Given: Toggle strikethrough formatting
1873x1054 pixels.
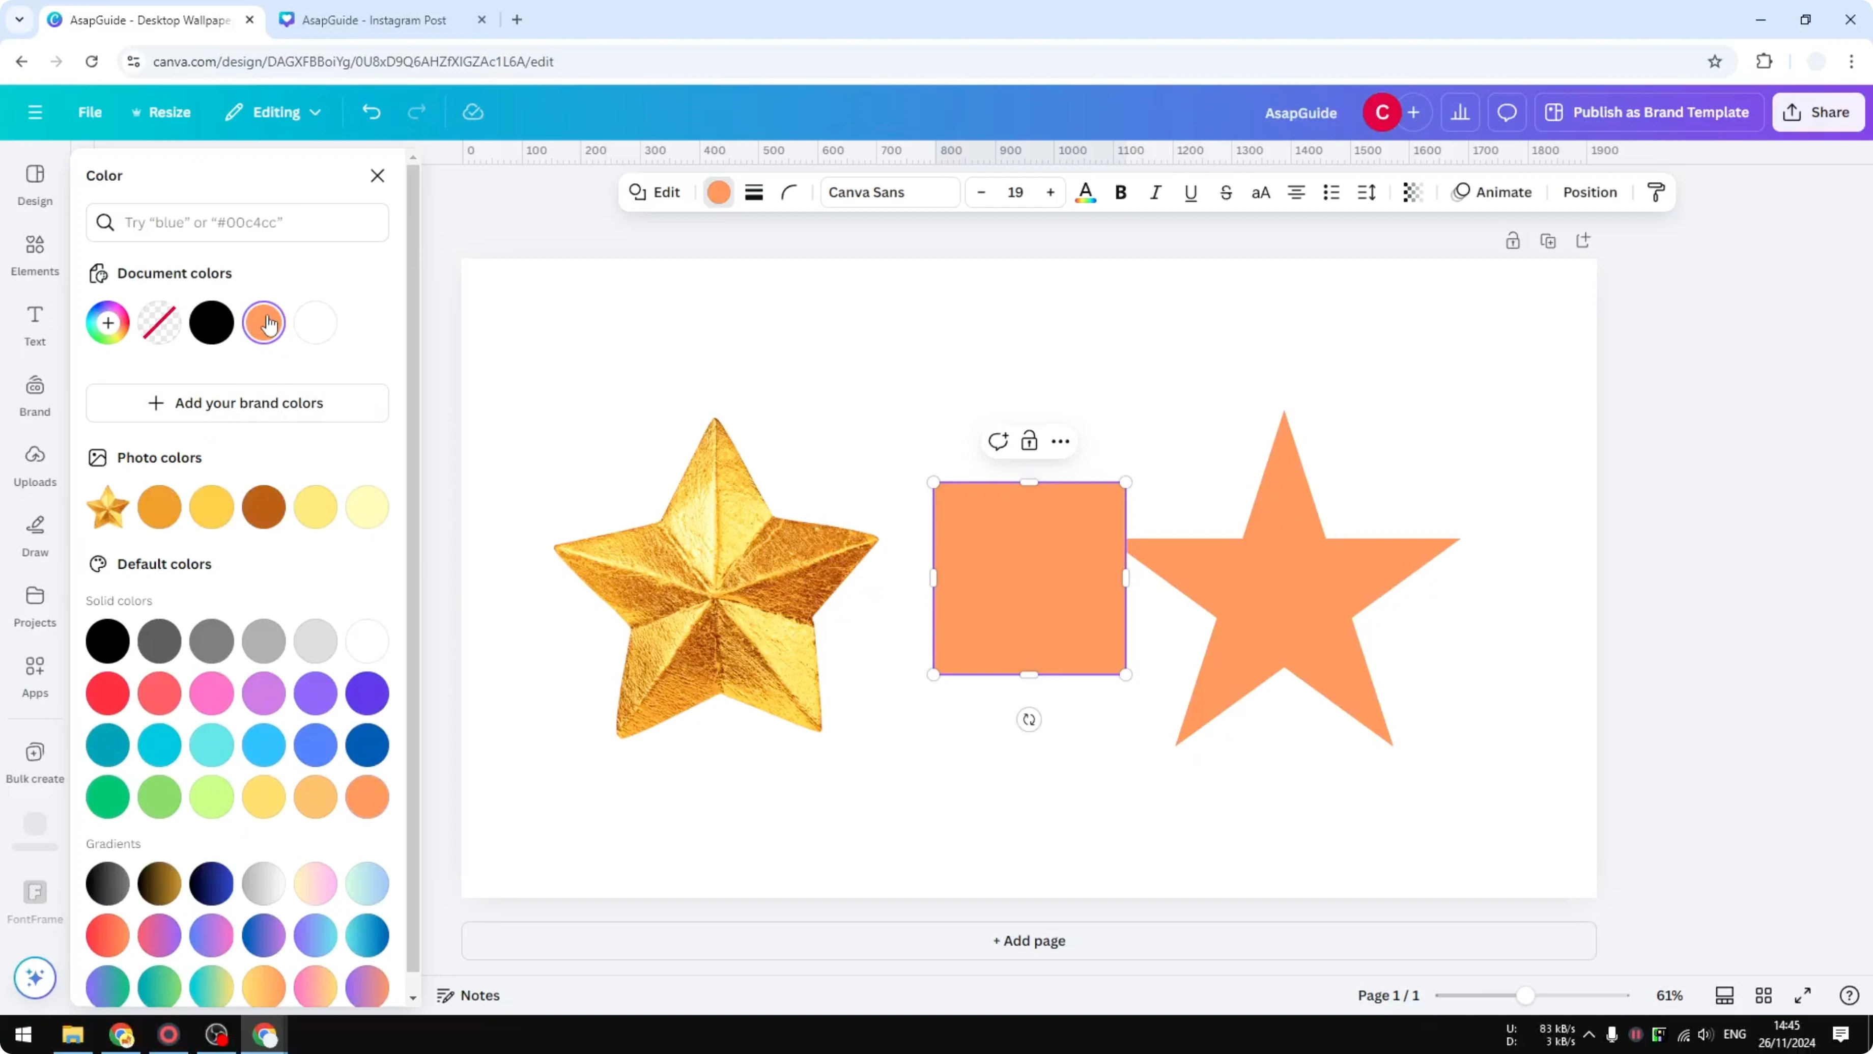Looking at the screenshot, I should coord(1226,192).
